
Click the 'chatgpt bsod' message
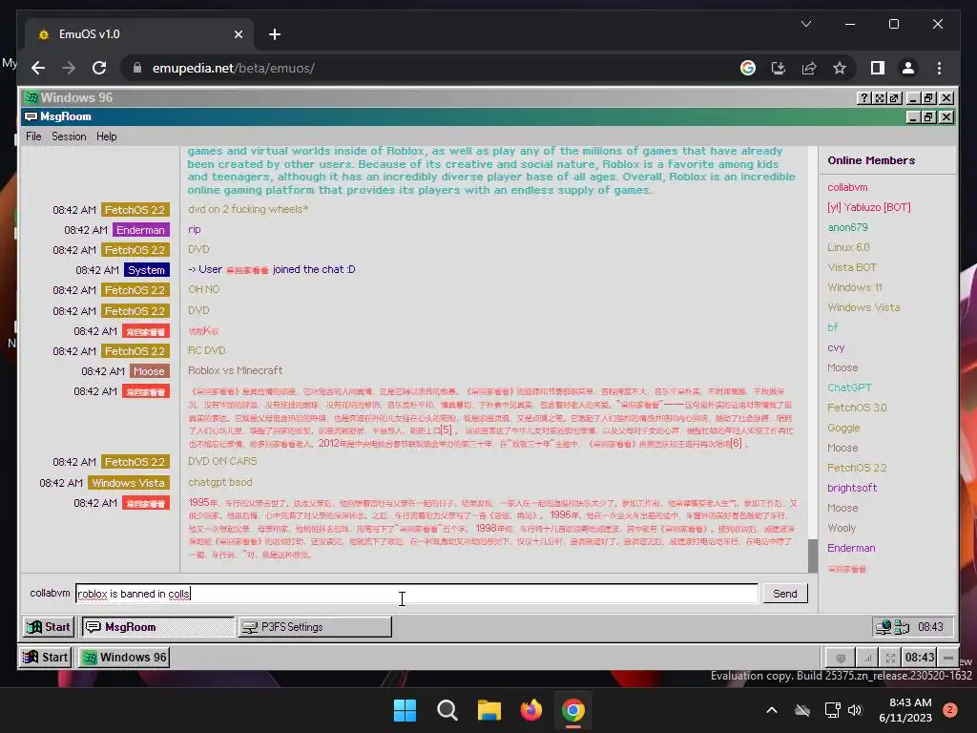(220, 482)
